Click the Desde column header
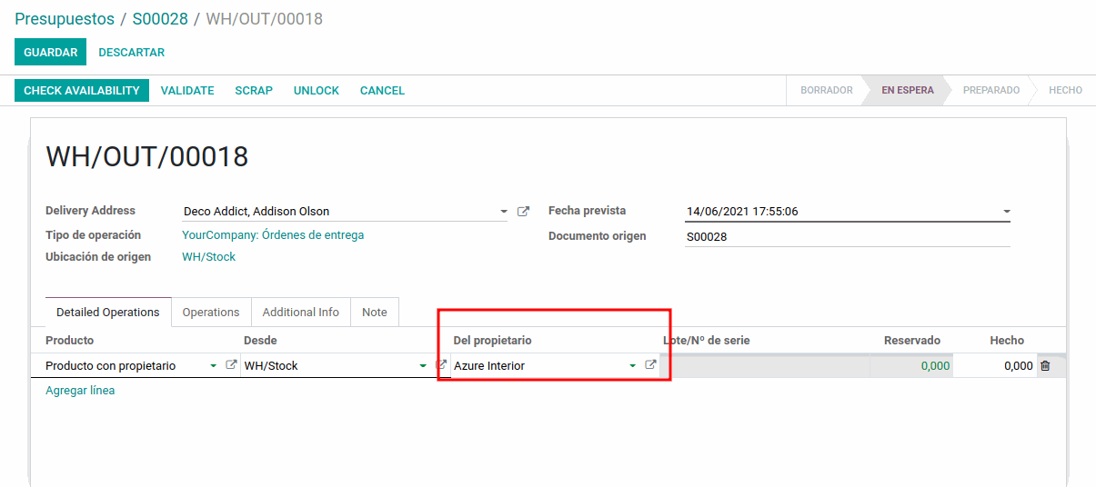1096x487 pixels. tap(260, 340)
